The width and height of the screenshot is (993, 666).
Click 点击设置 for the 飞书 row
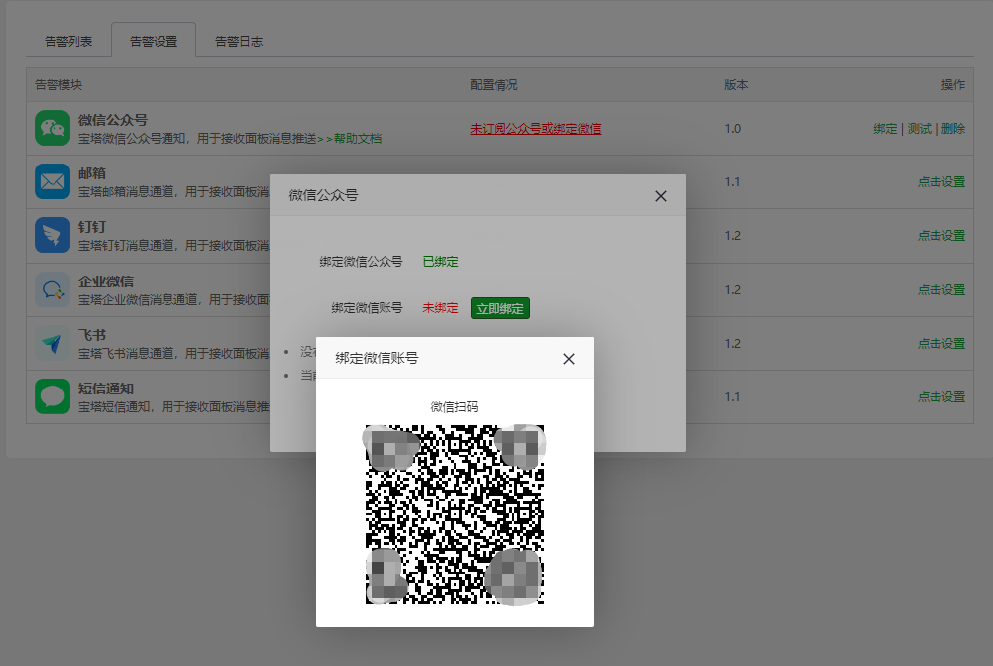941,343
